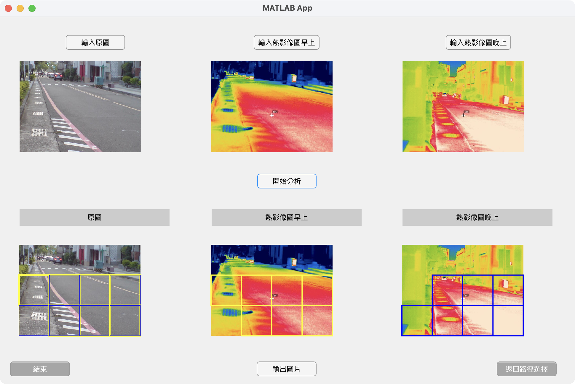
Task: Click the crosshair marker in top evening thermal image
Action: tap(464, 115)
